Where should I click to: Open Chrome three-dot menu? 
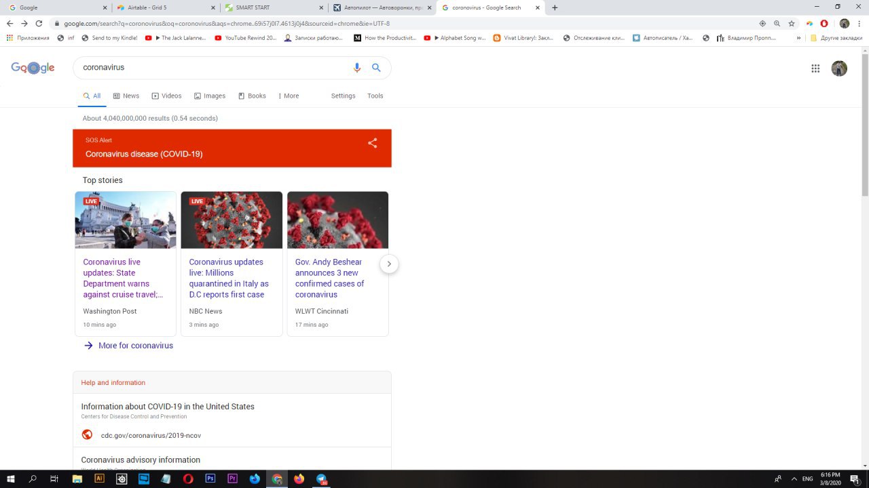click(859, 23)
